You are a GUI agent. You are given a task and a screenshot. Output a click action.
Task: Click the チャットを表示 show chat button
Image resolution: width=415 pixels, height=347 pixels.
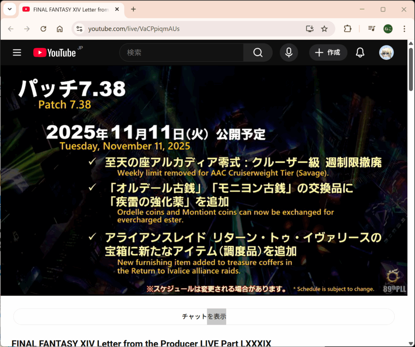point(204,317)
